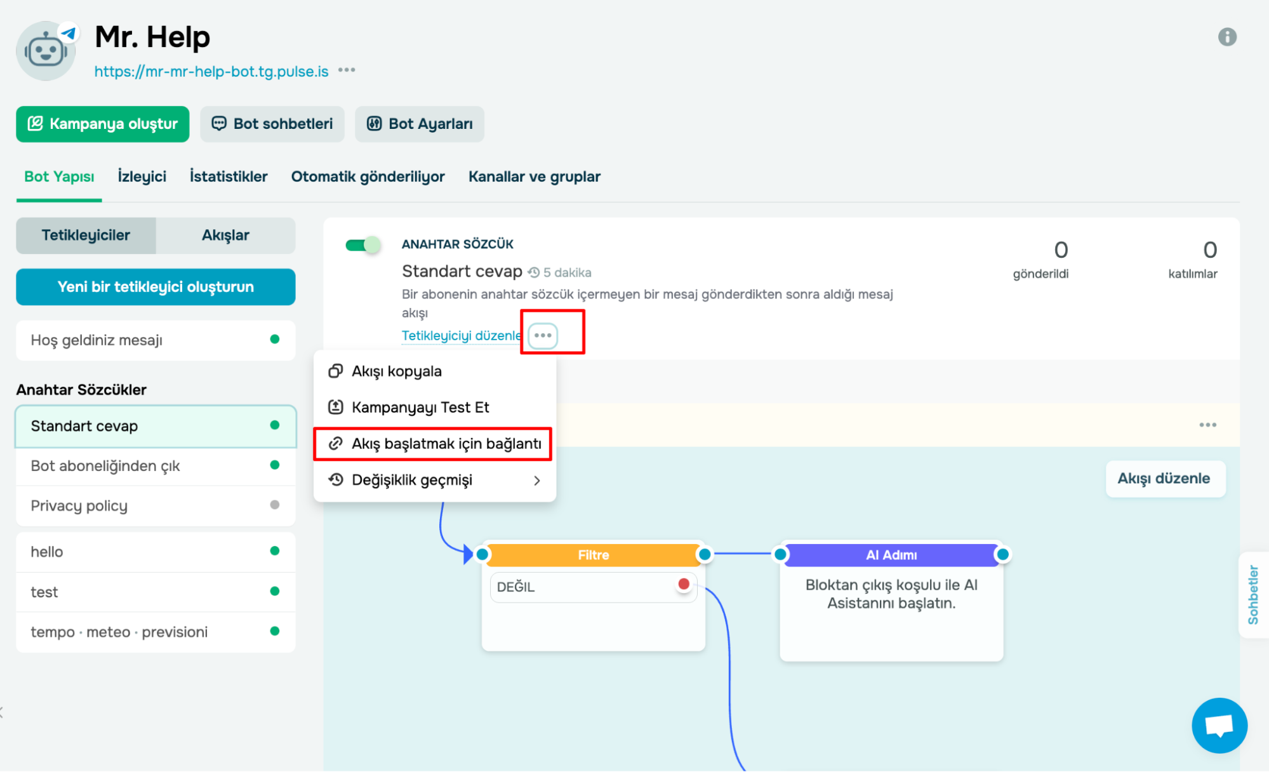Open the chat widget in bottom right corner
1269x772 pixels.
point(1219,725)
